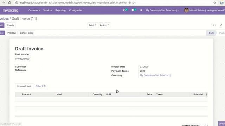This screenshot has height=126, width=225.
Task: Open the Reporting menu
Action: pyautogui.click(x=60, y=10)
